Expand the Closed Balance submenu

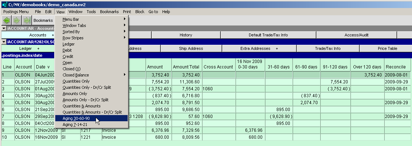click(x=75, y=75)
